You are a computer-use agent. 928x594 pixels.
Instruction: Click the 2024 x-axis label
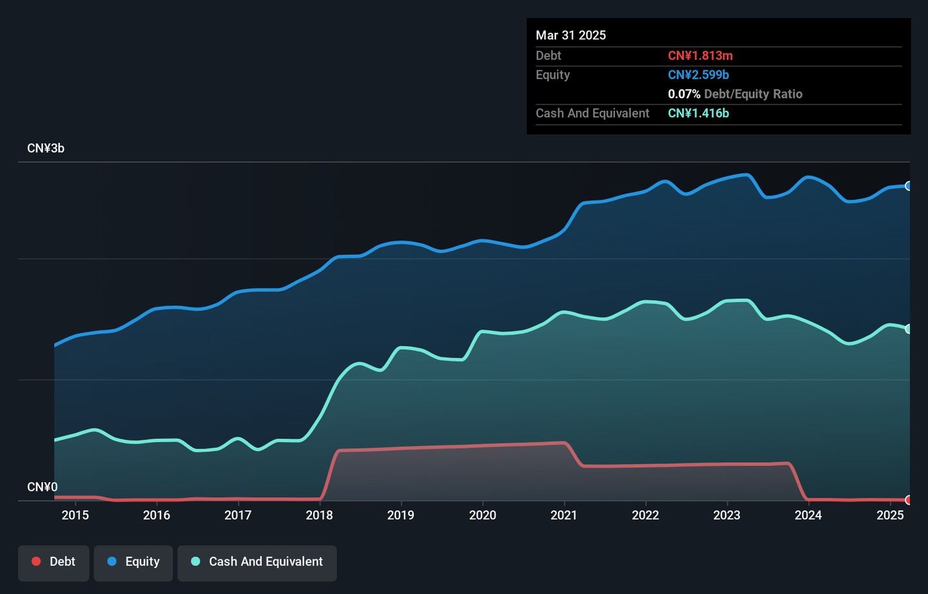pos(808,515)
